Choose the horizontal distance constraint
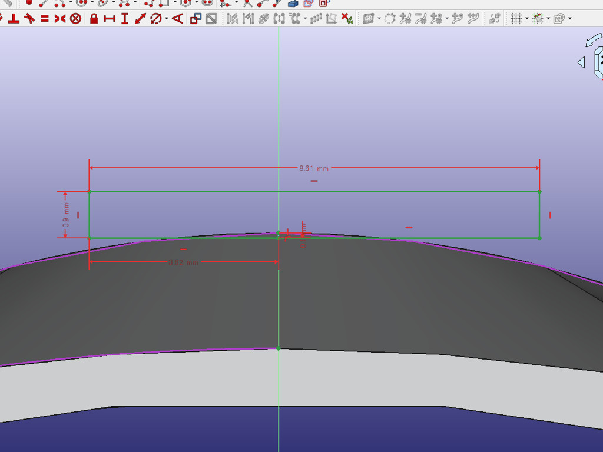This screenshot has height=452, width=603. (109, 19)
